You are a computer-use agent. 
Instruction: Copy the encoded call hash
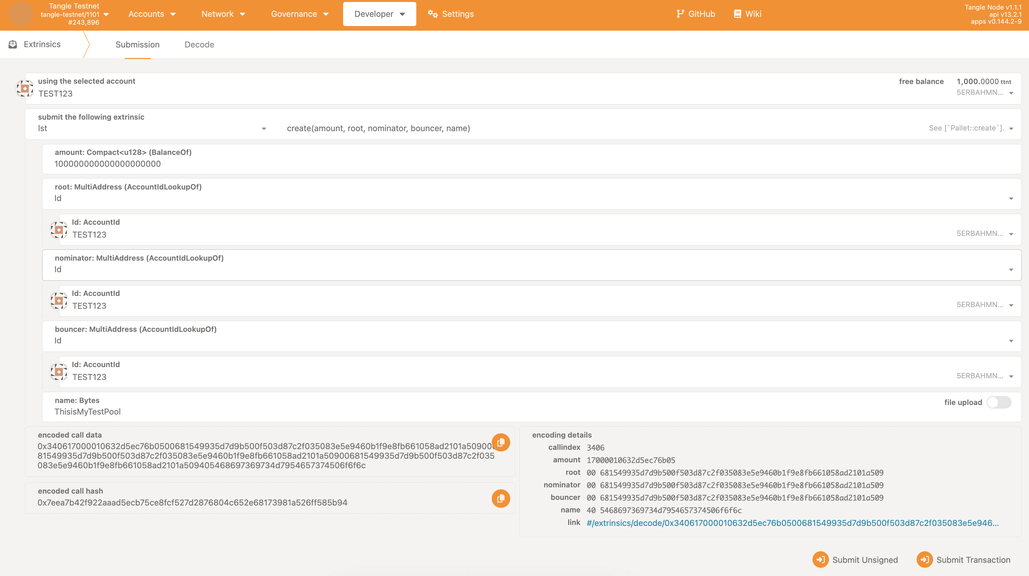(x=501, y=498)
